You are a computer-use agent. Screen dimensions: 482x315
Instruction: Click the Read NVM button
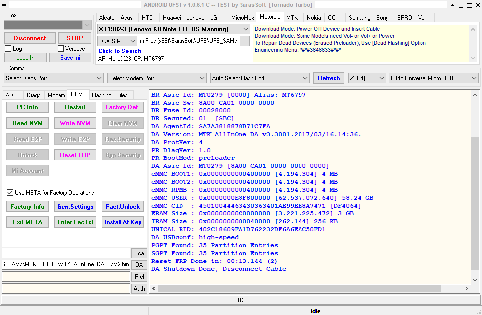(x=27, y=123)
